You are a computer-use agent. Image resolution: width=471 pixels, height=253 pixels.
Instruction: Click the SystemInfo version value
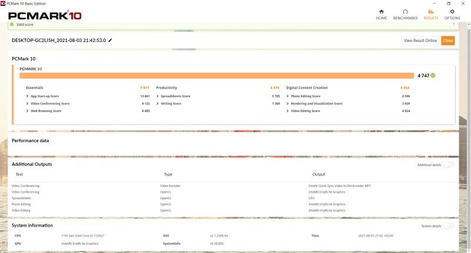tap(217, 244)
